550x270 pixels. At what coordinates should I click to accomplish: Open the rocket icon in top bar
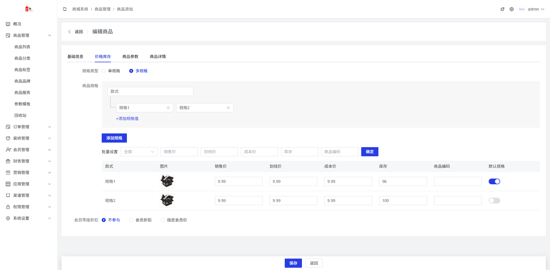tap(502, 9)
